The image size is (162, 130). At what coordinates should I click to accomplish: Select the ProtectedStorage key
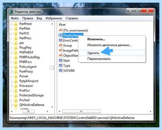coord(32,95)
